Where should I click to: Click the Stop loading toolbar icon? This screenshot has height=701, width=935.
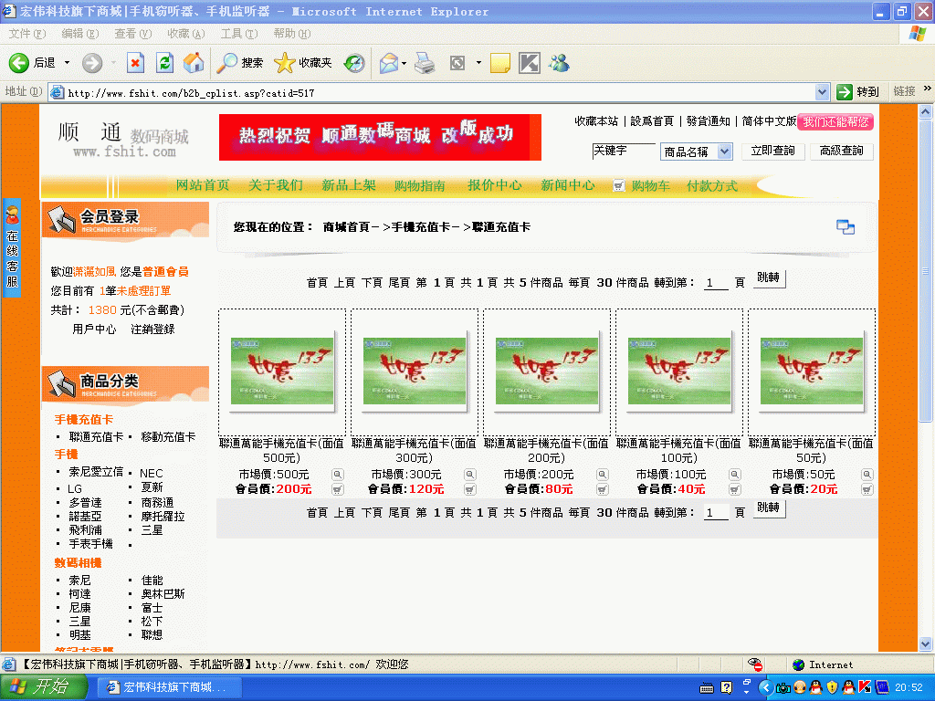pyautogui.click(x=135, y=62)
